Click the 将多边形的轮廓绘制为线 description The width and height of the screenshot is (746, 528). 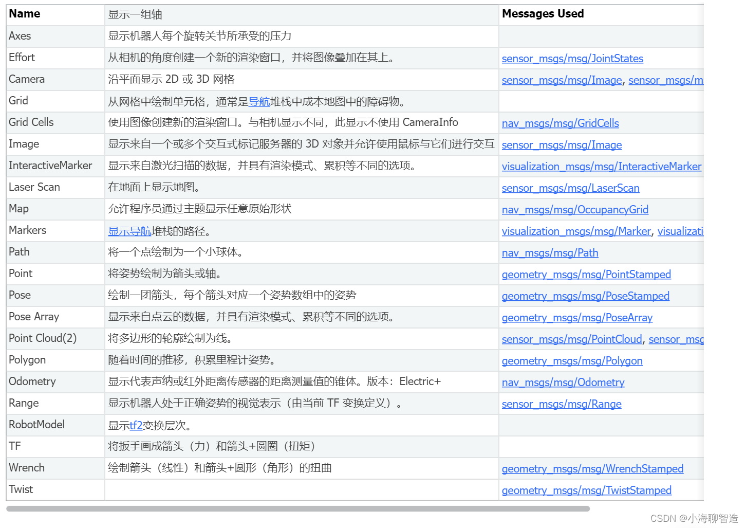(x=170, y=339)
